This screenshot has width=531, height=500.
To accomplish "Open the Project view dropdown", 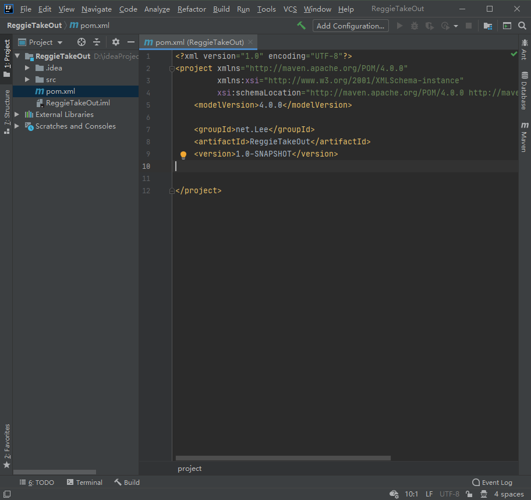I will tap(41, 42).
